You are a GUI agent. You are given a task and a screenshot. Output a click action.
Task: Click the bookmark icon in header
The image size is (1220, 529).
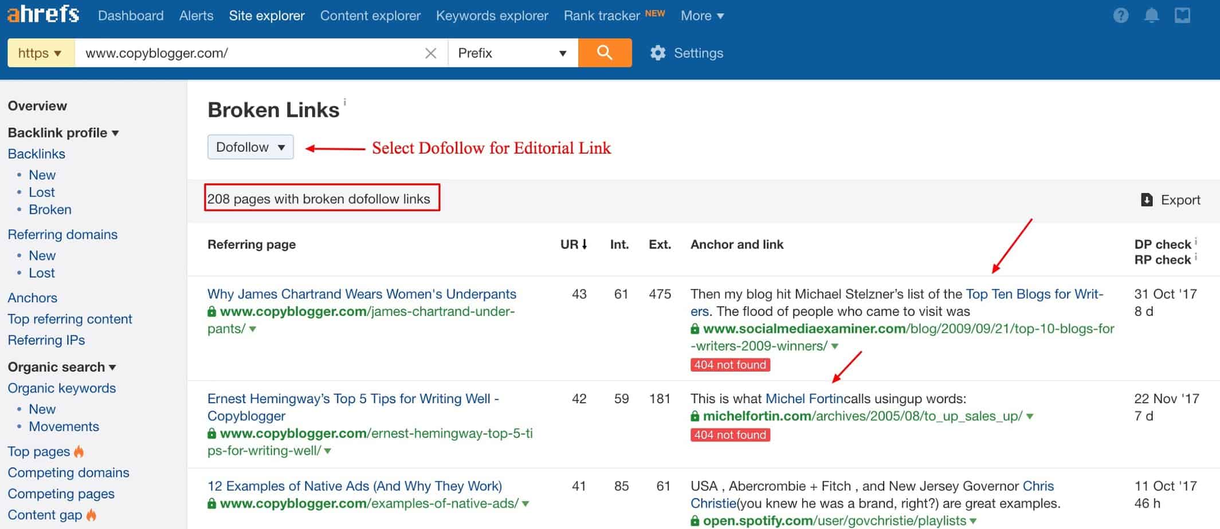coord(1182,15)
